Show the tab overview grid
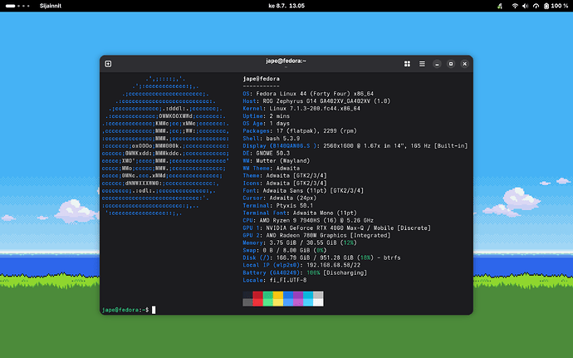The image size is (573, 358). tap(407, 64)
